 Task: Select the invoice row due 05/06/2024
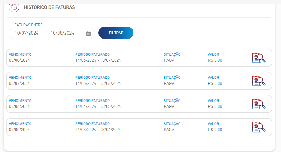pyautogui.click(x=139, y=104)
